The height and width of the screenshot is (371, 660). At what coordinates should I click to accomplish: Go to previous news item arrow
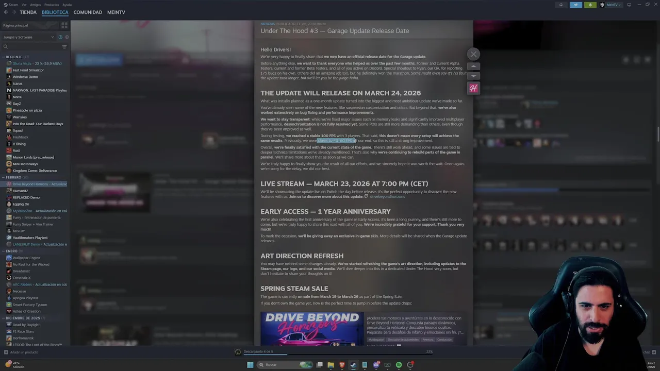point(473,66)
